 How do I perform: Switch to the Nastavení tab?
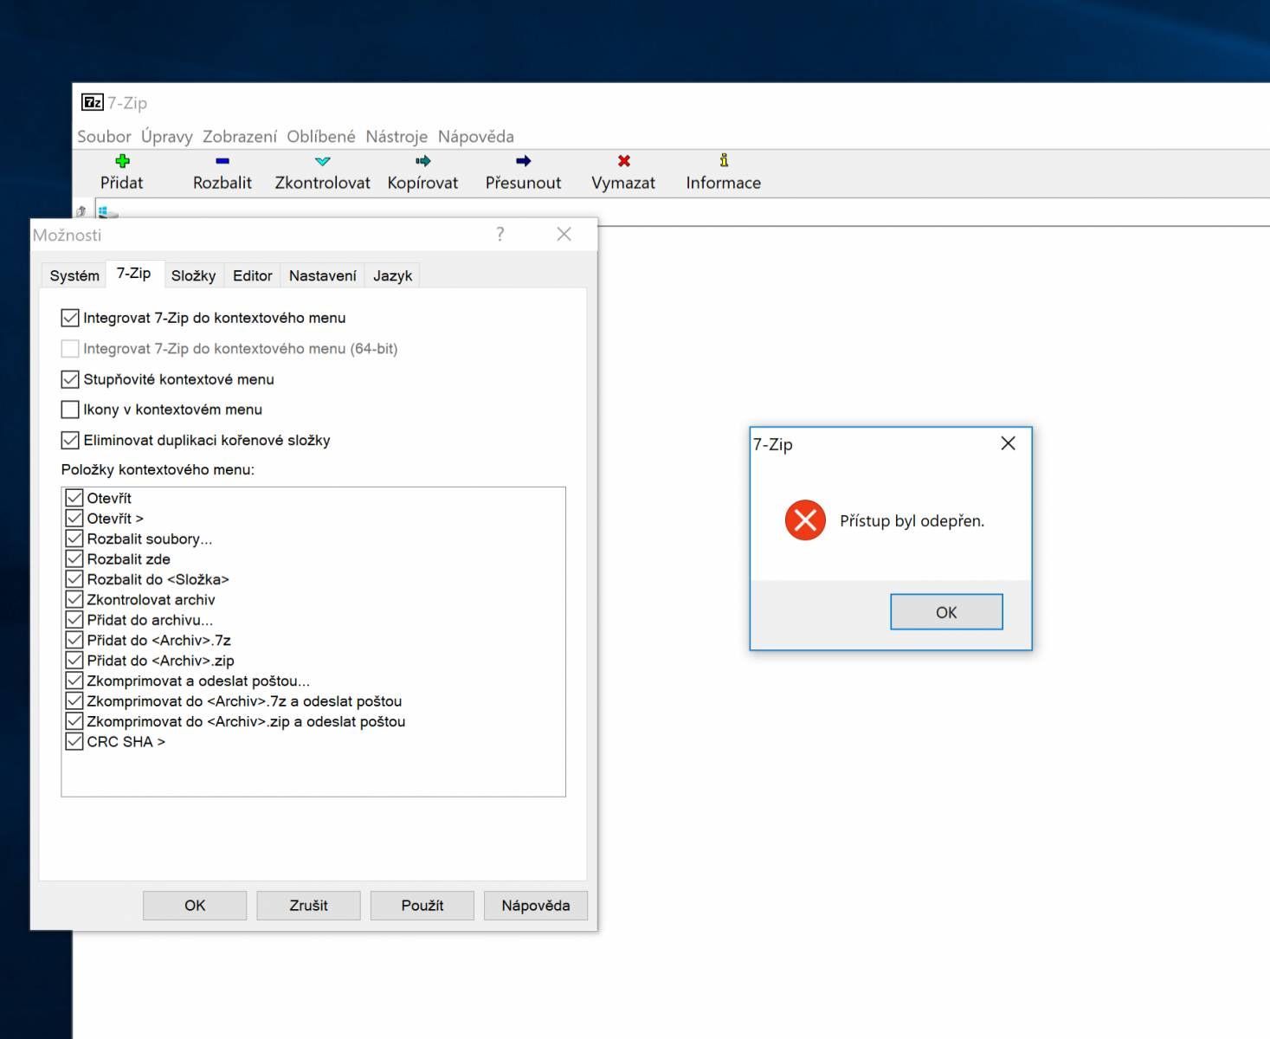point(323,275)
